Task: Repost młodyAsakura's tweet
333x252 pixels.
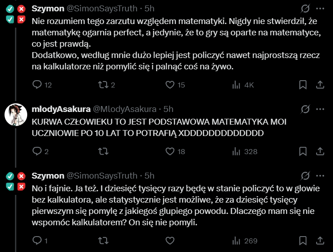Action: point(103,151)
